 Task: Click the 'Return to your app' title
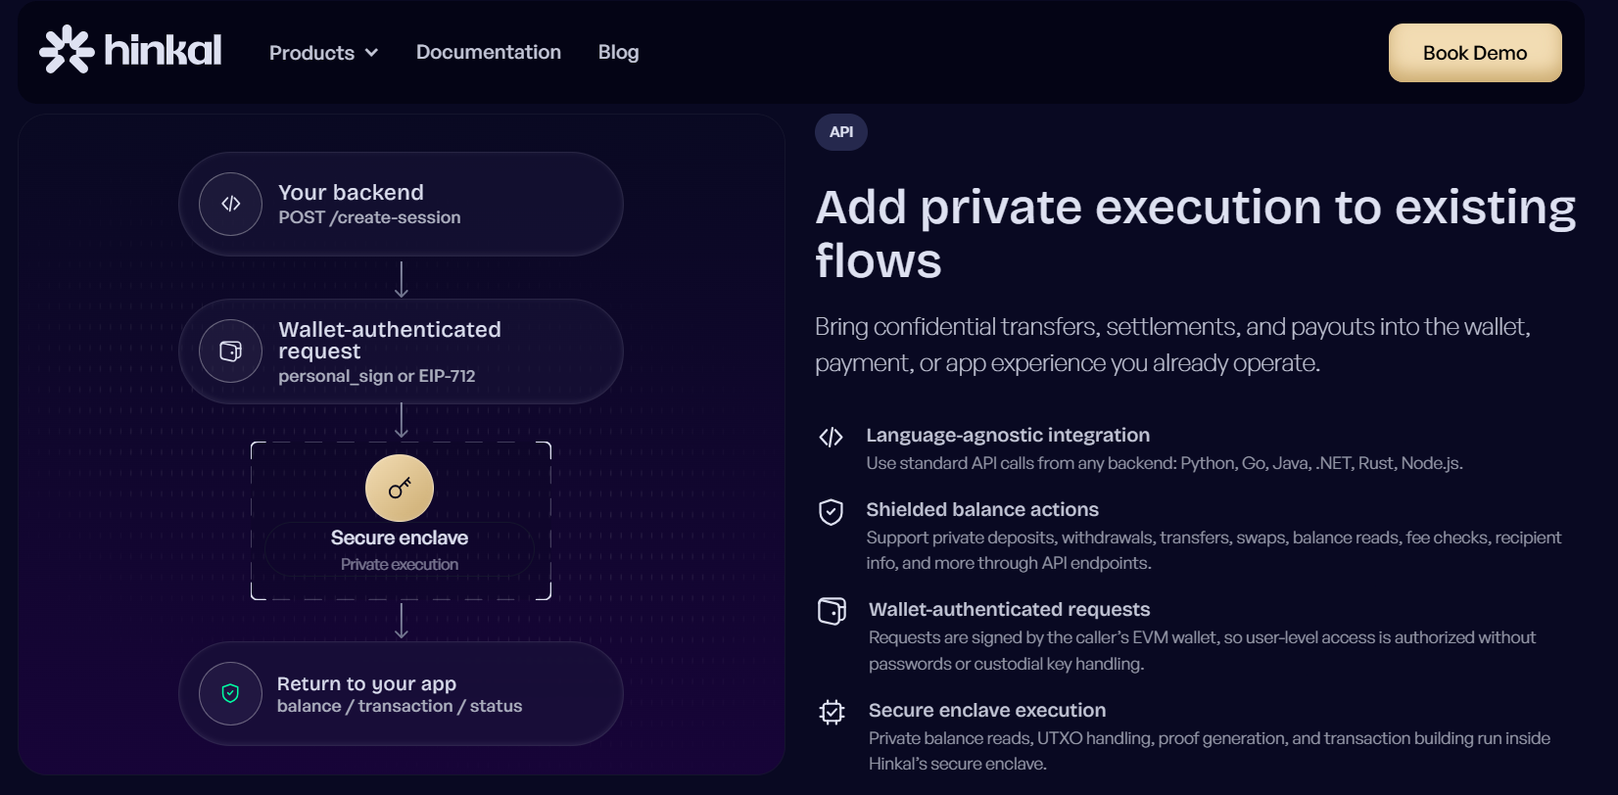366,683
